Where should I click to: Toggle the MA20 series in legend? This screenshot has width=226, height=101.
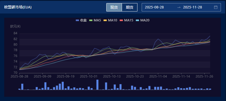point(143,20)
